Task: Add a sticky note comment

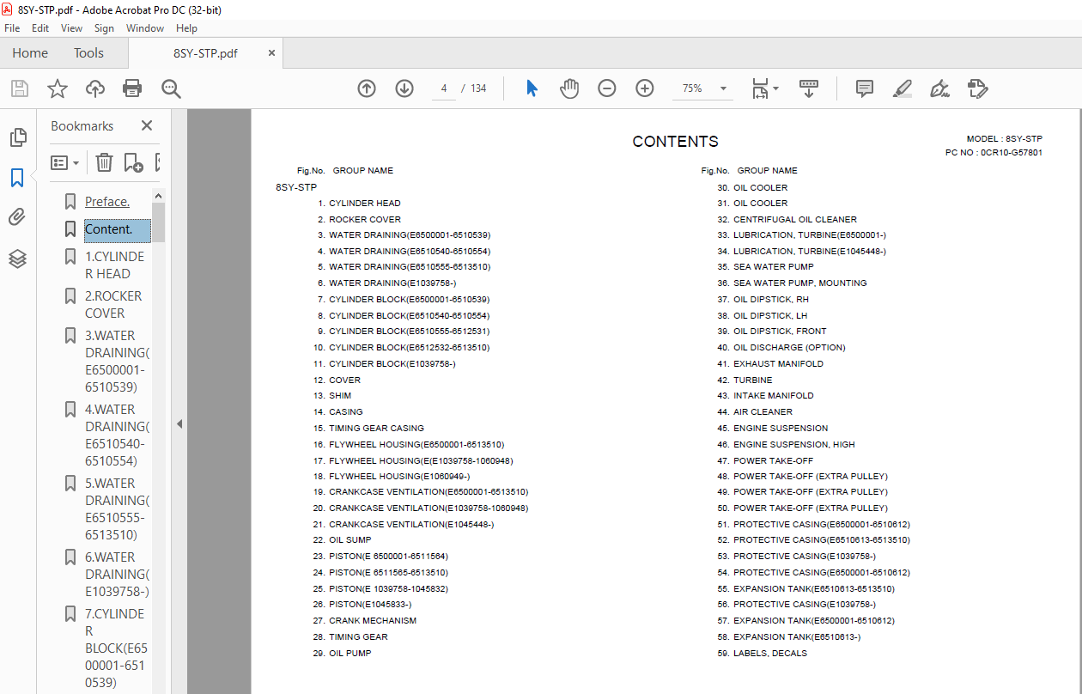Action: [x=865, y=88]
